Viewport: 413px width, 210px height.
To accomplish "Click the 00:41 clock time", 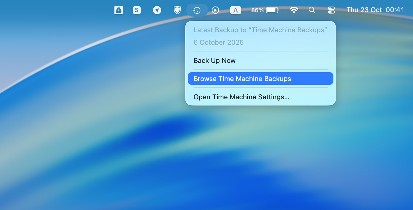I will 395,10.
